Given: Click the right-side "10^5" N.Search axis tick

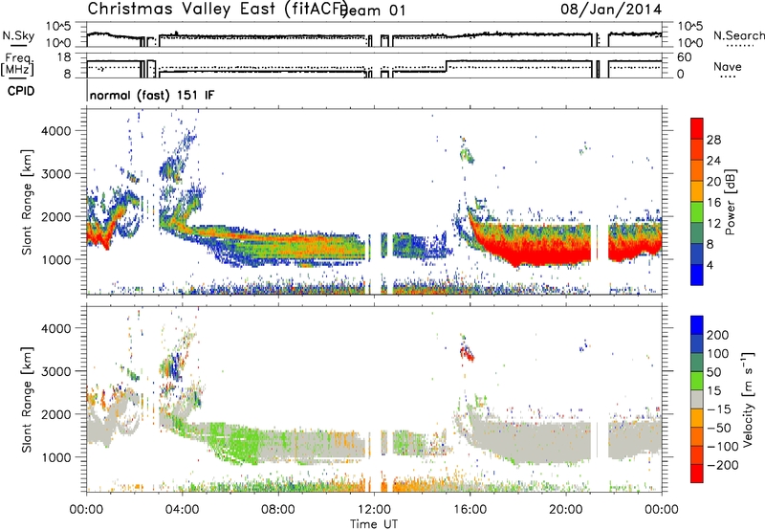Looking at the screenshot, I should [689, 26].
